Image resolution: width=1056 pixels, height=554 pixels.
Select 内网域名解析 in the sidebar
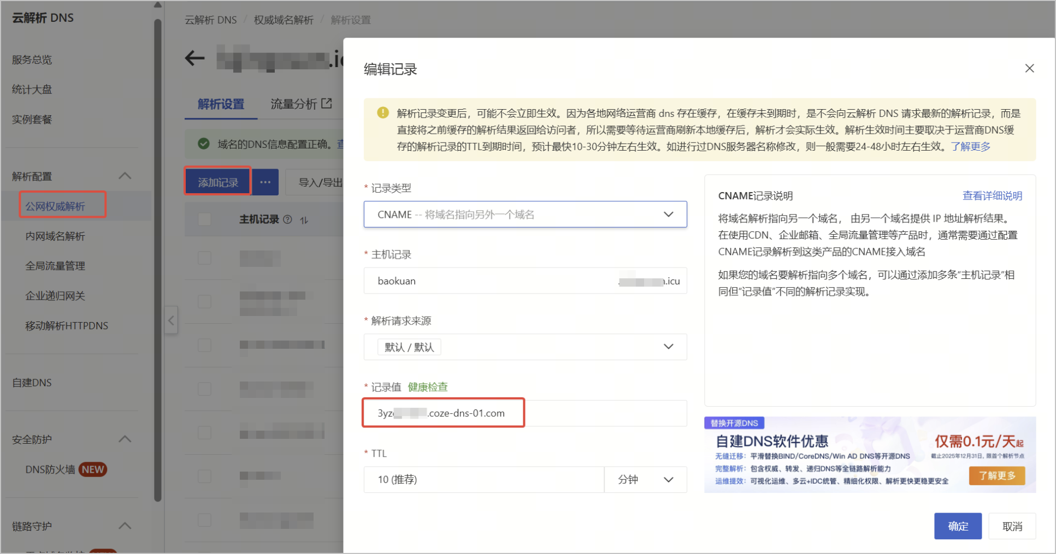(55, 236)
